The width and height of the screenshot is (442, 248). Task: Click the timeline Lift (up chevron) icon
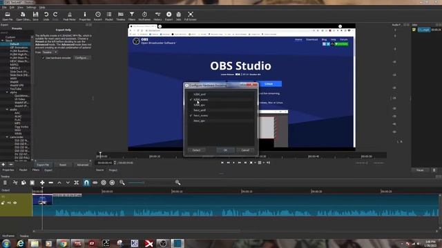[59, 183]
